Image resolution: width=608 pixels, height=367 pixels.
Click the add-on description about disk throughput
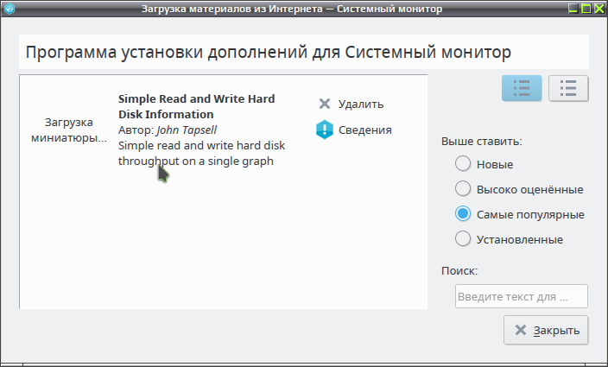coord(201,153)
